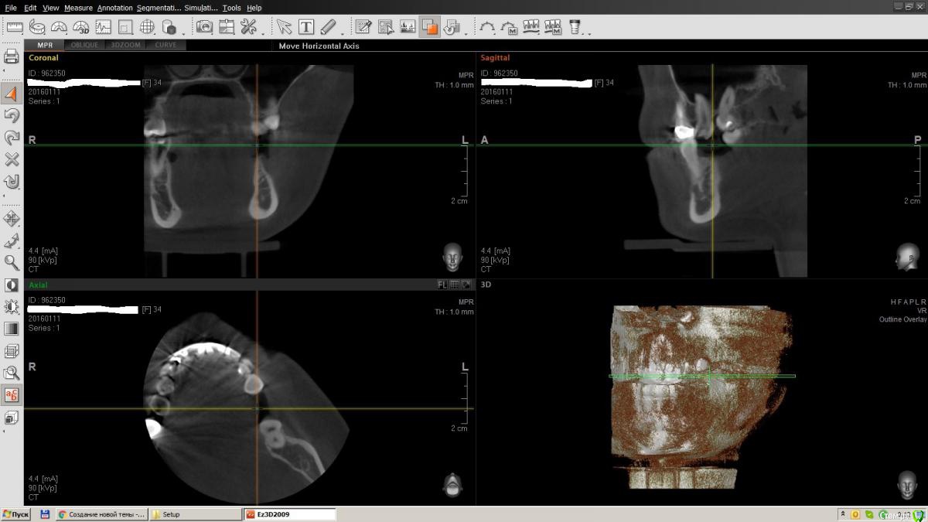
Task: Click the 3D volume rendering view
Action: click(x=700, y=396)
